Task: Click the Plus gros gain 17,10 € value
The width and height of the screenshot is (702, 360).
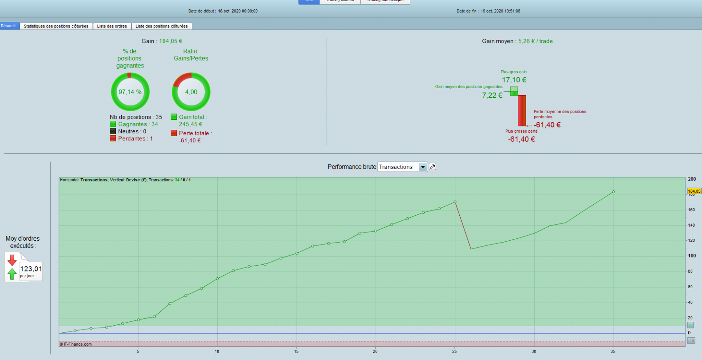Action: click(x=514, y=80)
